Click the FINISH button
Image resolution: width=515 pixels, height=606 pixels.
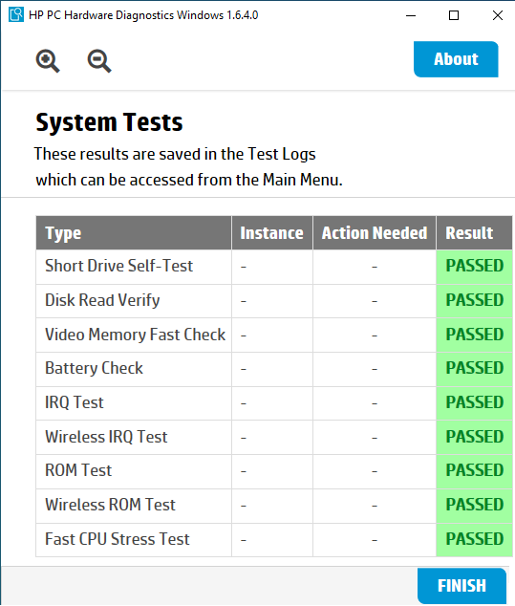[x=461, y=586]
